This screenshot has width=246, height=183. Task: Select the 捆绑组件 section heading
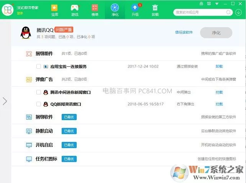44,54
